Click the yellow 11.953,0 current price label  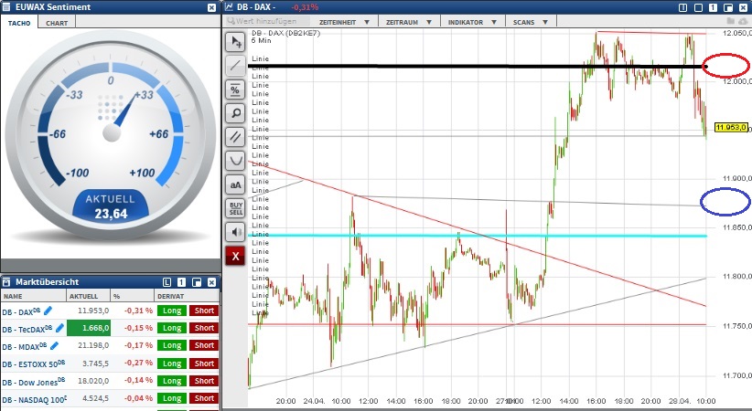[x=731, y=128]
